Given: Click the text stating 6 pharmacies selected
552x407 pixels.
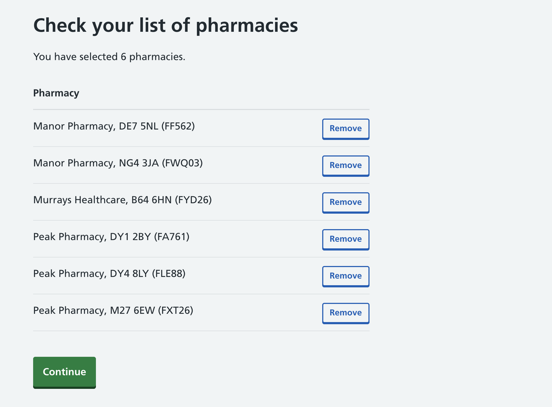Looking at the screenshot, I should [x=109, y=56].
